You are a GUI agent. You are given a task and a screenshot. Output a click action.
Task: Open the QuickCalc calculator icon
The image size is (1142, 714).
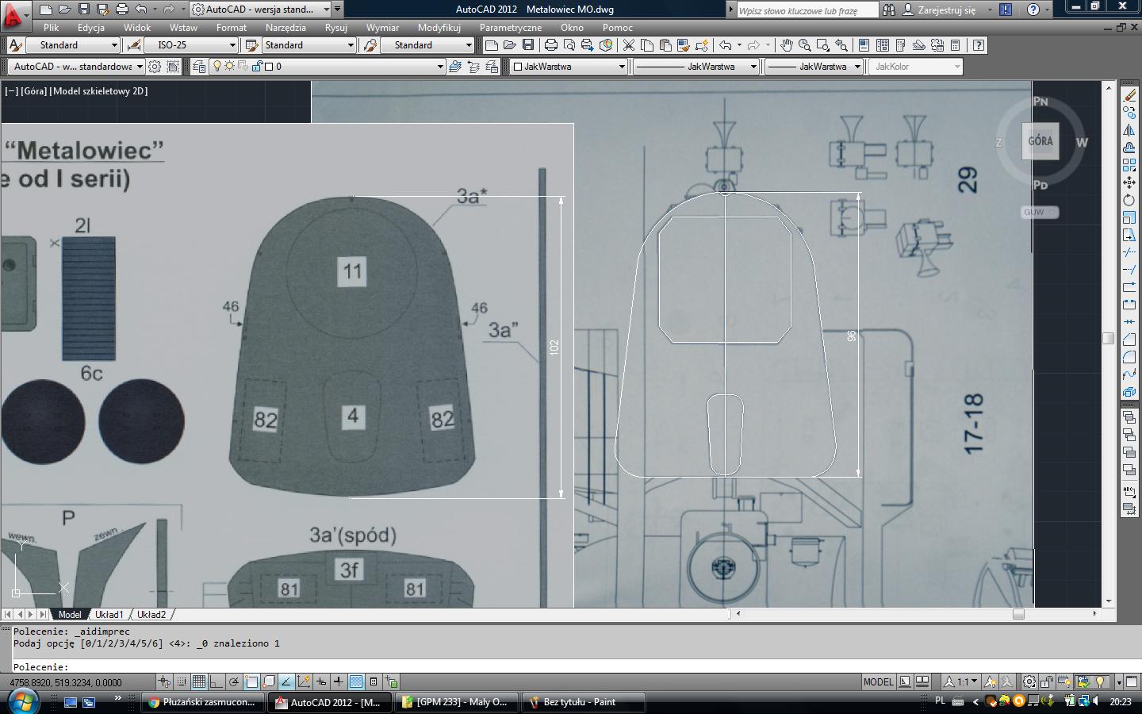956,45
